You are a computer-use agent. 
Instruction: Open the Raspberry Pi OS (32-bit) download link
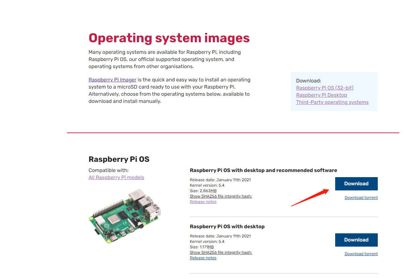click(325, 88)
